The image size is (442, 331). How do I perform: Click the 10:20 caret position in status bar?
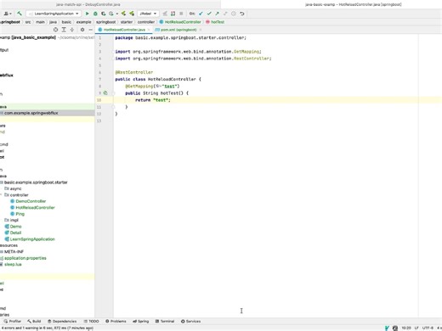[x=406, y=328]
